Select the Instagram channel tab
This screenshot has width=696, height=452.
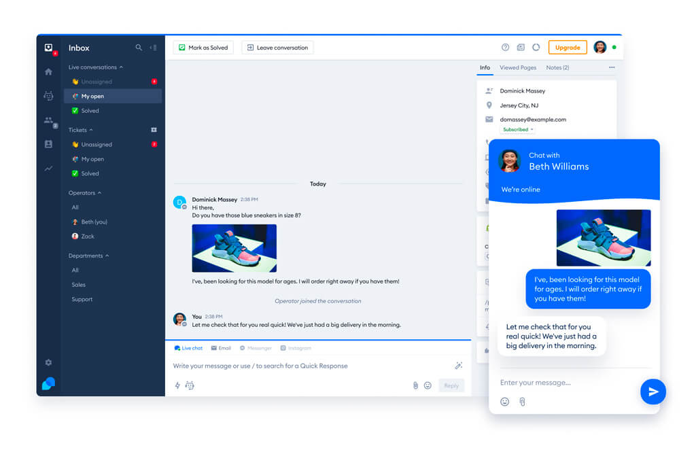coord(296,348)
